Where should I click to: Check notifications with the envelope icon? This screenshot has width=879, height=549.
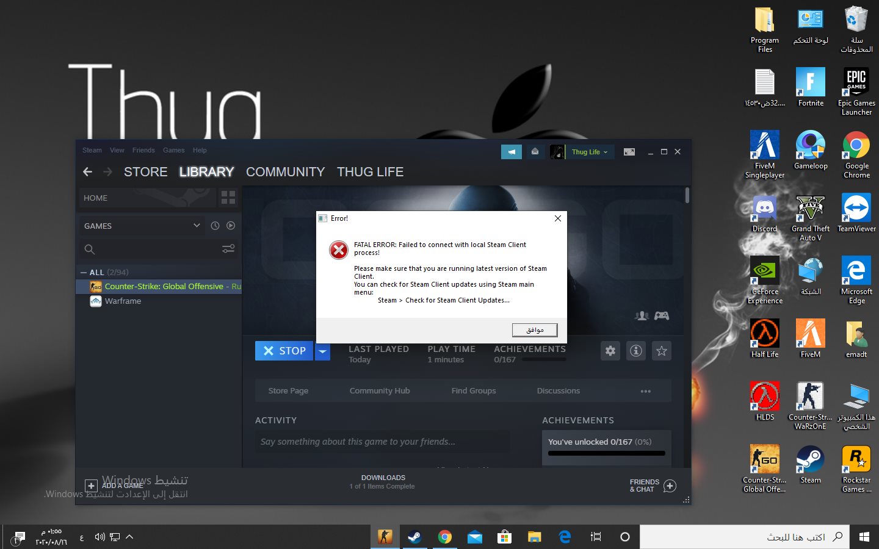click(535, 151)
